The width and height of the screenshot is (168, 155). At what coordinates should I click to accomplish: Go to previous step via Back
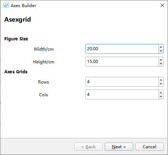coord(88,147)
